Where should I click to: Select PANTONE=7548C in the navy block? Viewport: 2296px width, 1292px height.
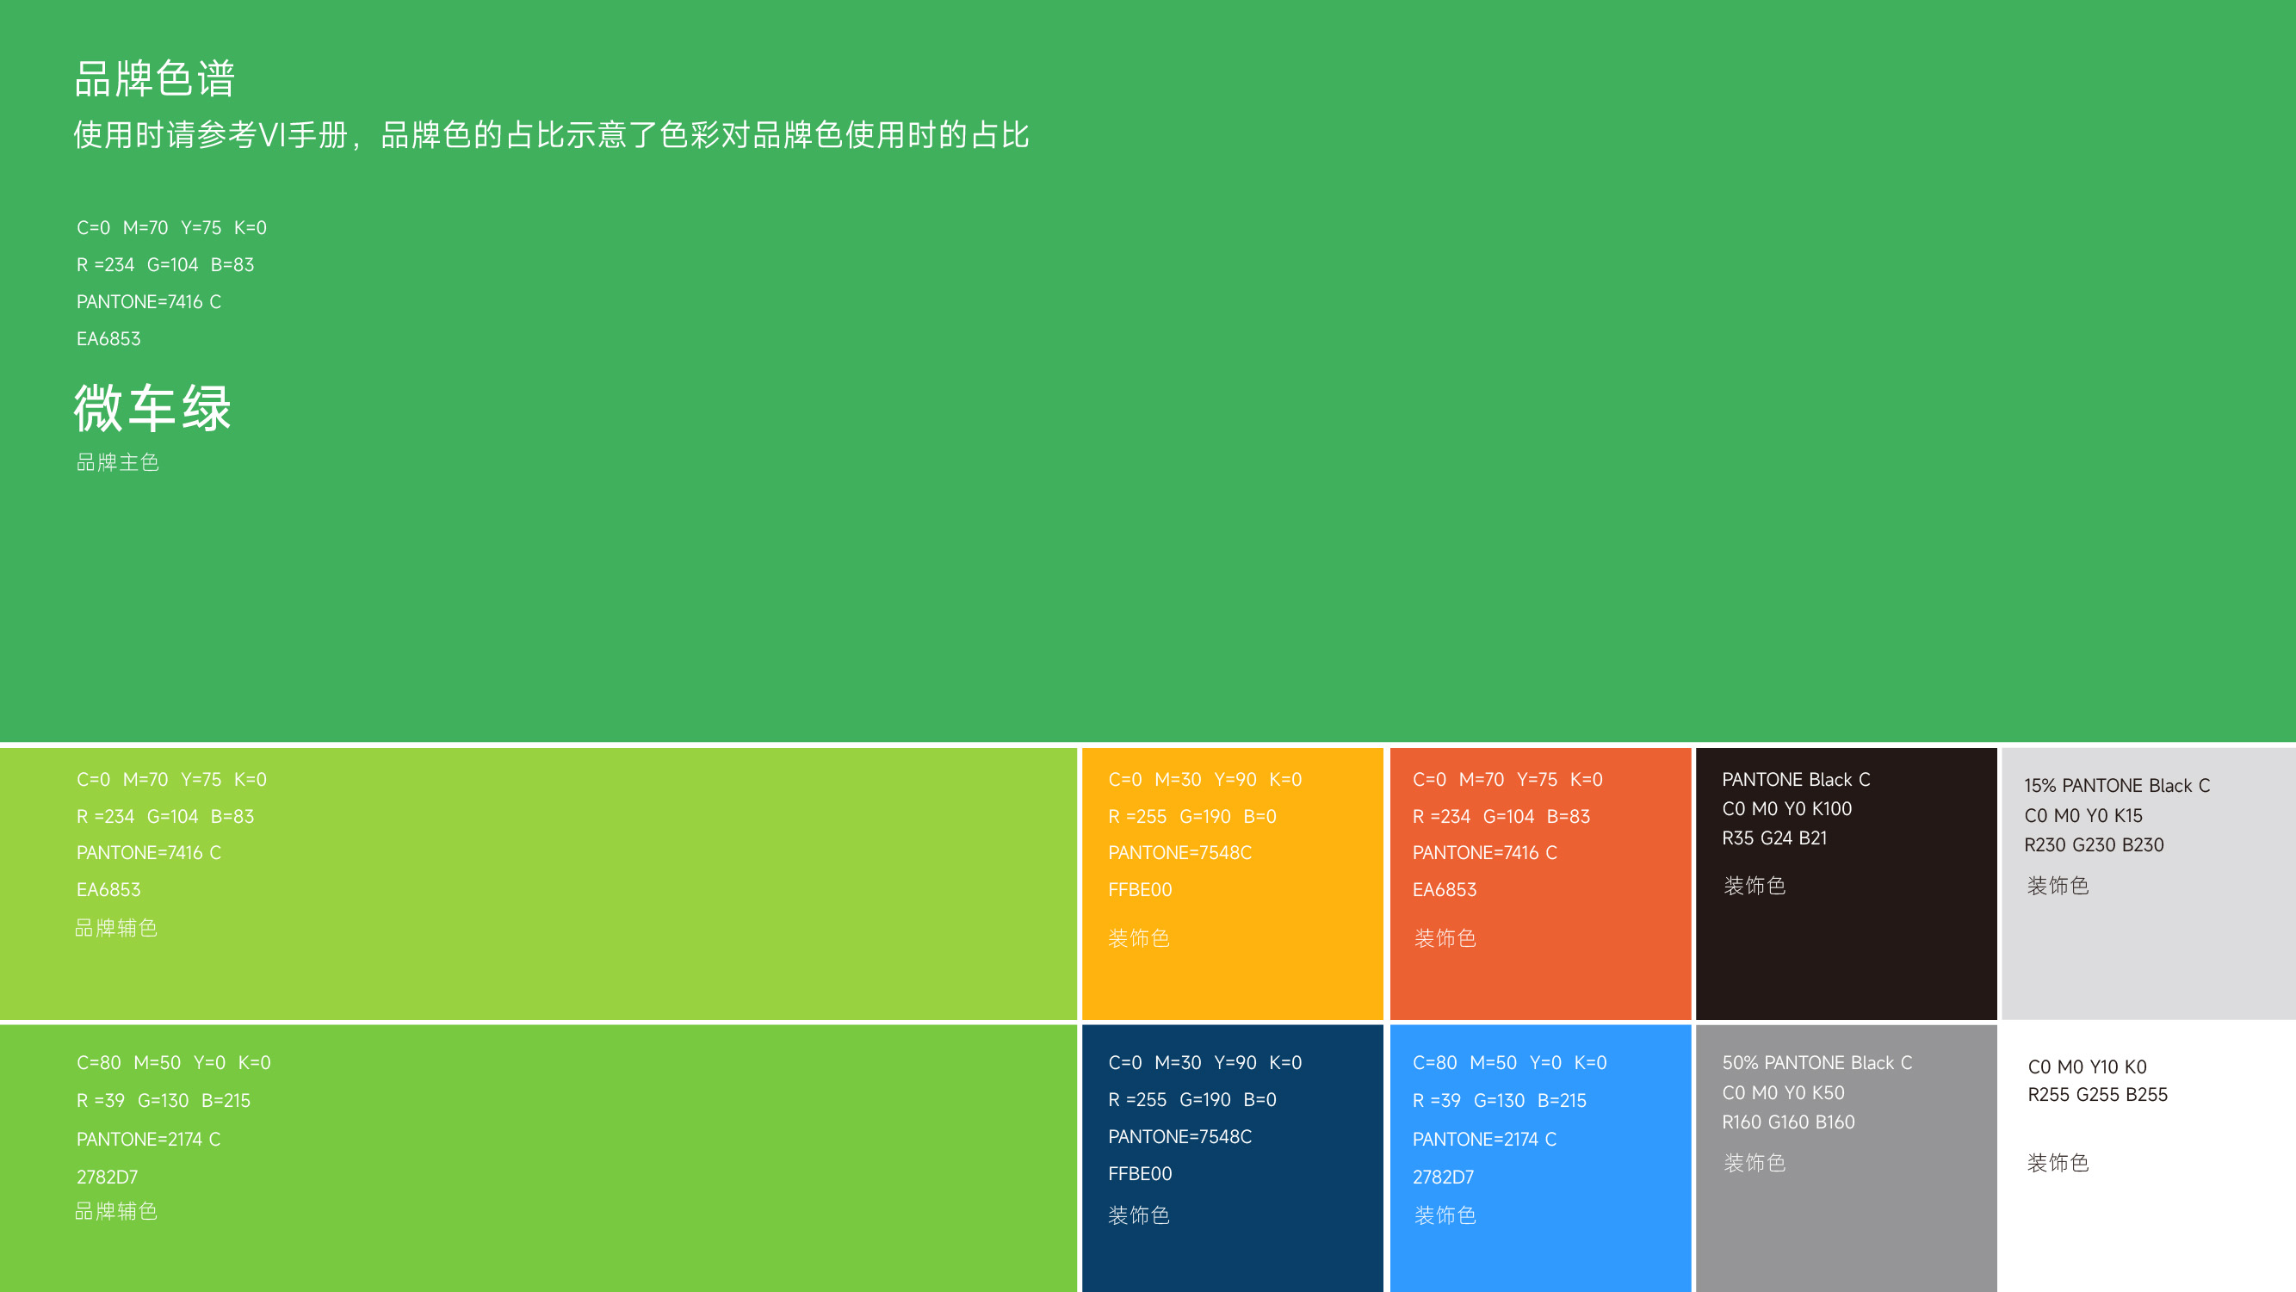click(x=1180, y=1136)
